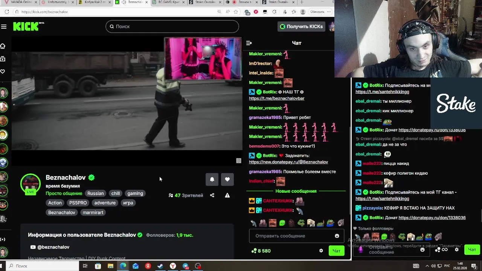The height and width of the screenshot is (271, 482).
Task: Click the 8 580 channel points balance
Action: click(261, 251)
